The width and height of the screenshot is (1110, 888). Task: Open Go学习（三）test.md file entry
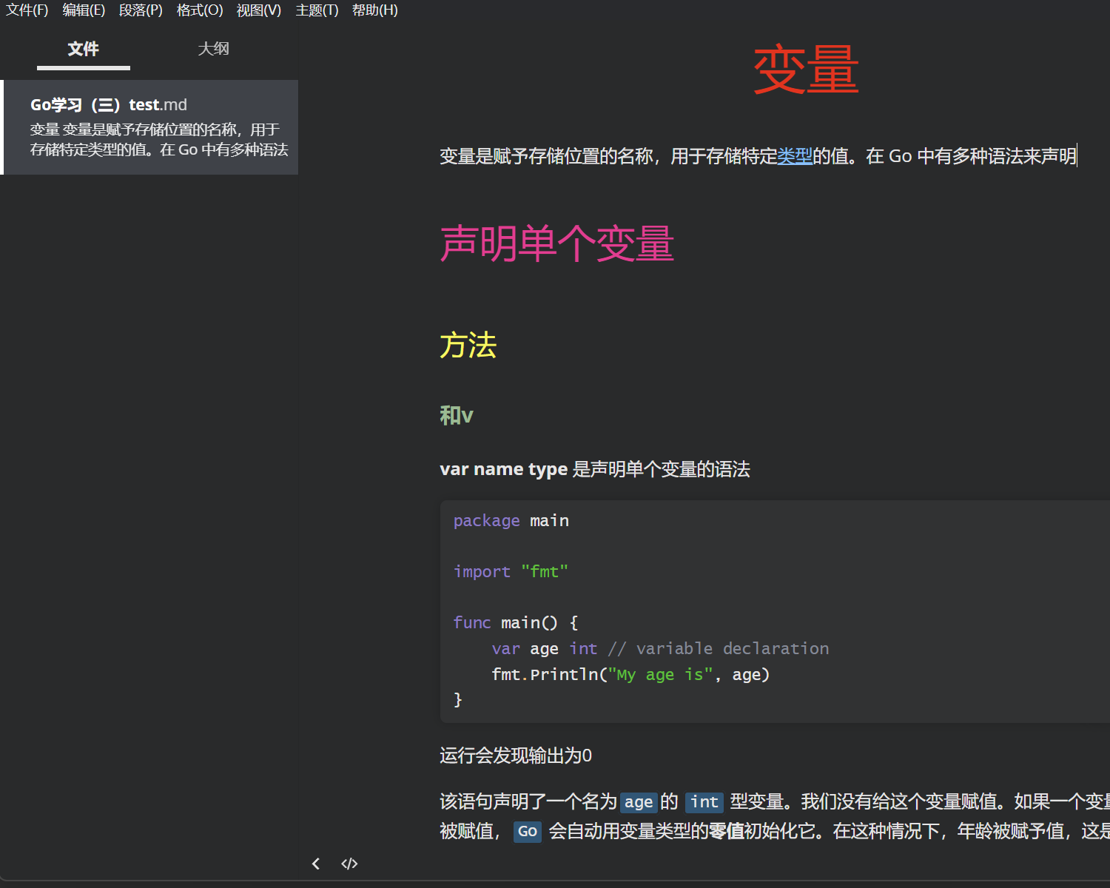click(x=150, y=127)
